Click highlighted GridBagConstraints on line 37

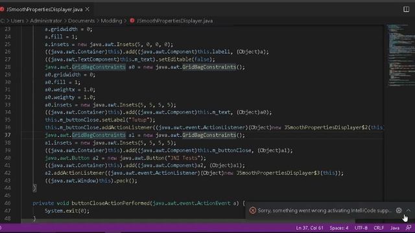click(x=99, y=135)
